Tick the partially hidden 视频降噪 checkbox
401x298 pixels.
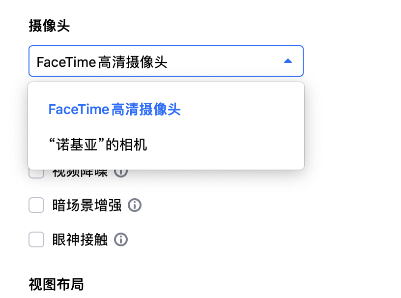pyautogui.click(x=36, y=174)
